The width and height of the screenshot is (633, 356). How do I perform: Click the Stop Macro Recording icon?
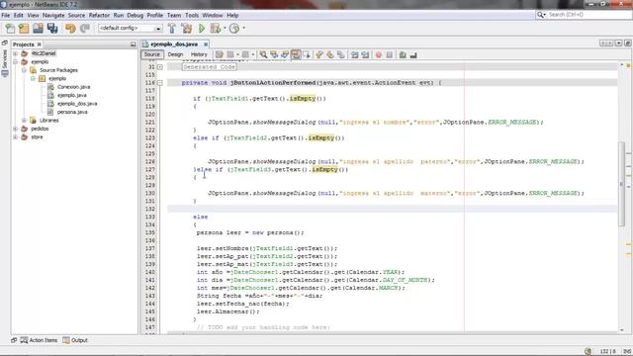(389, 54)
